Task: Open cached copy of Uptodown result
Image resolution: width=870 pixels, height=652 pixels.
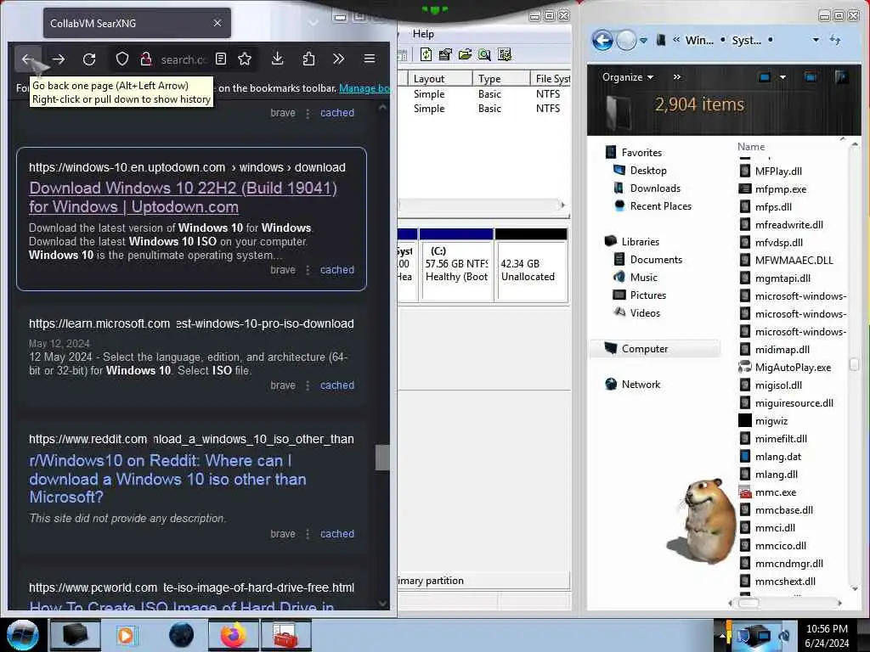Action: pyautogui.click(x=336, y=269)
